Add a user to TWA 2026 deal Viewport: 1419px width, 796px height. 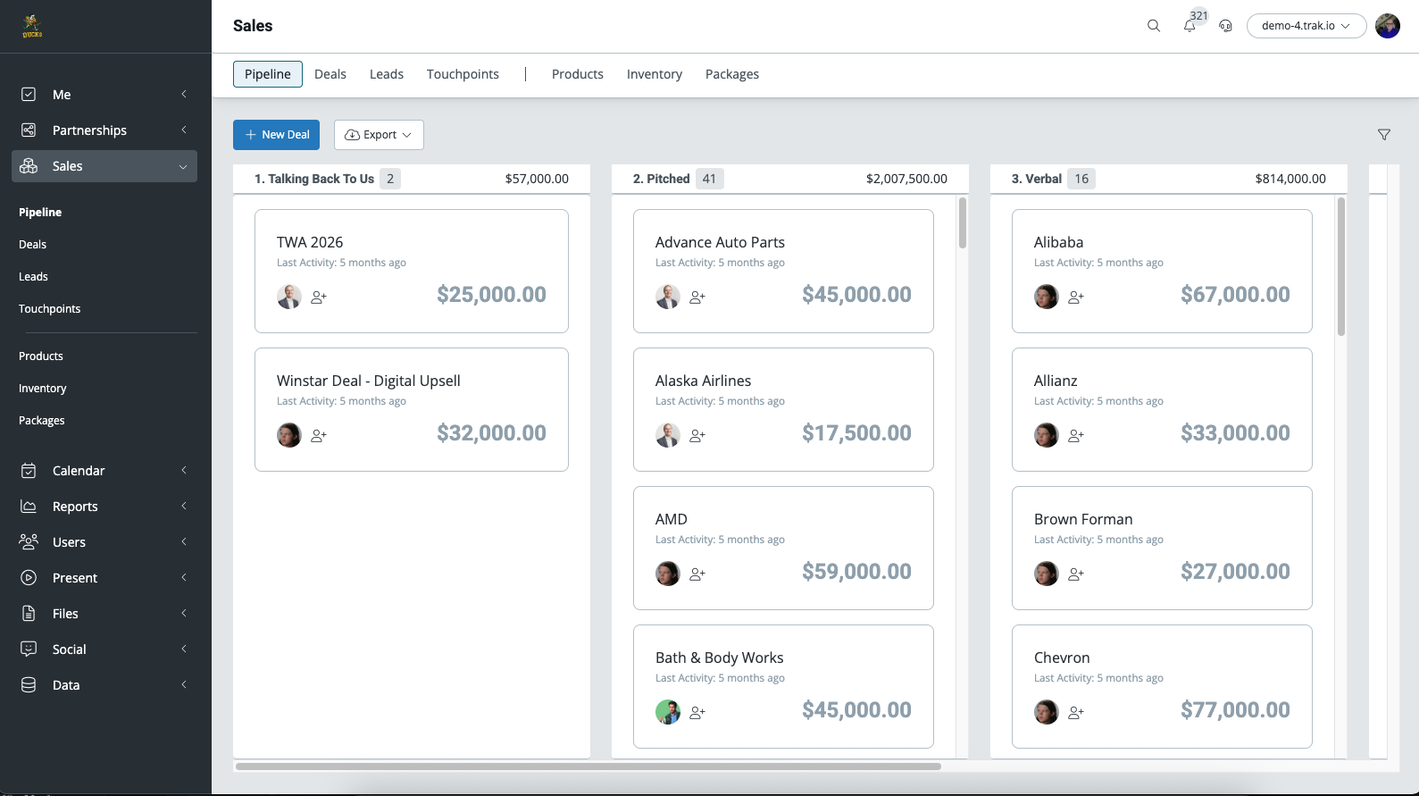click(x=319, y=297)
